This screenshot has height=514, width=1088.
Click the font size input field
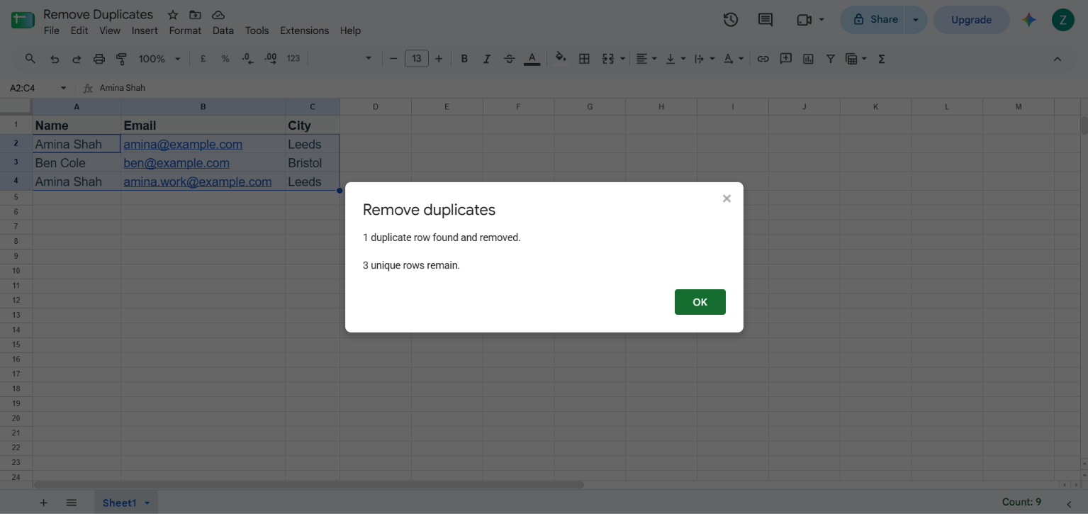point(416,59)
